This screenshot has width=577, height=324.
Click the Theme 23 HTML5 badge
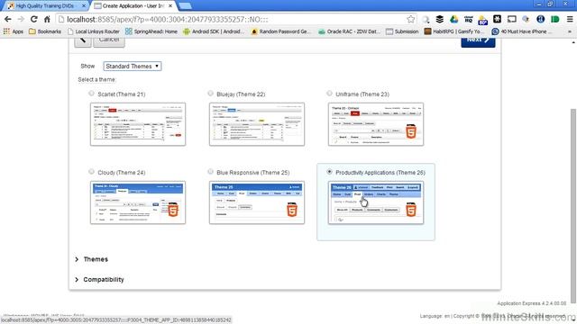tap(411, 132)
